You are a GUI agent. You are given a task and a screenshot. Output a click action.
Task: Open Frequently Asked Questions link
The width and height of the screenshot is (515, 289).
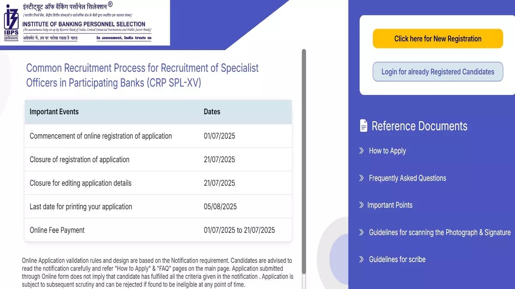tap(407, 178)
